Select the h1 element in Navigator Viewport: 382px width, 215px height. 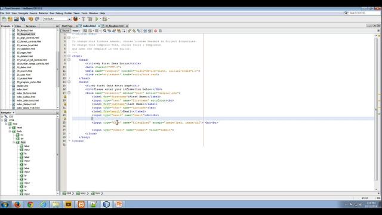click(21, 135)
